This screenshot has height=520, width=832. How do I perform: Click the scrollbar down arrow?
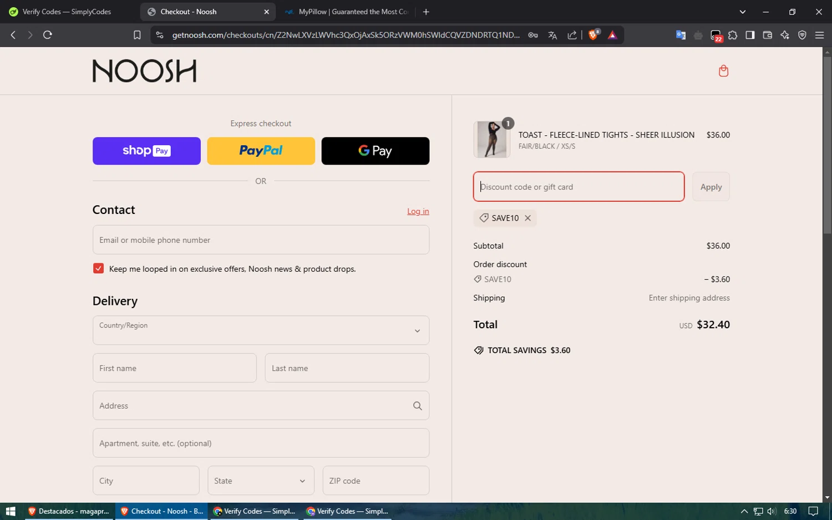[x=827, y=498]
